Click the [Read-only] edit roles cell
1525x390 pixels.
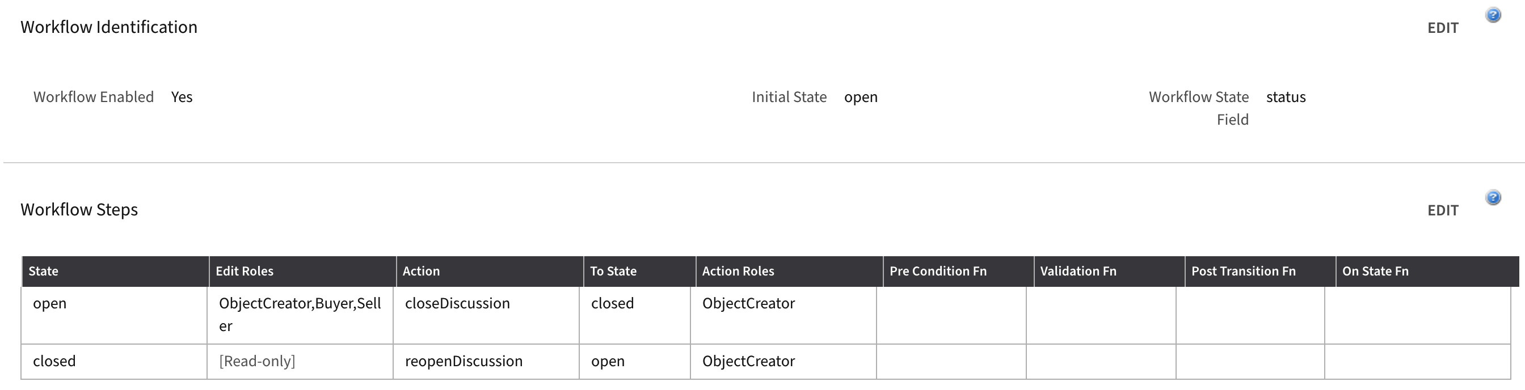tap(300, 361)
